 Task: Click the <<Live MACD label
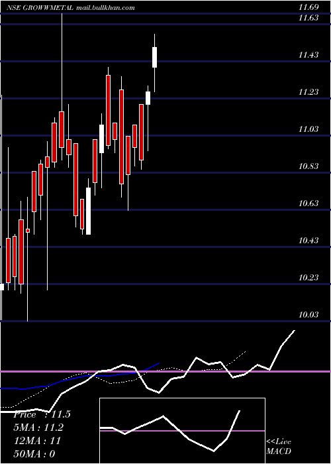coord(279,446)
